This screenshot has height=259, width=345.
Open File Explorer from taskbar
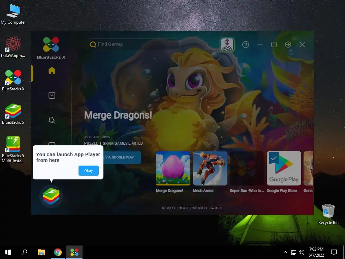(41, 252)
